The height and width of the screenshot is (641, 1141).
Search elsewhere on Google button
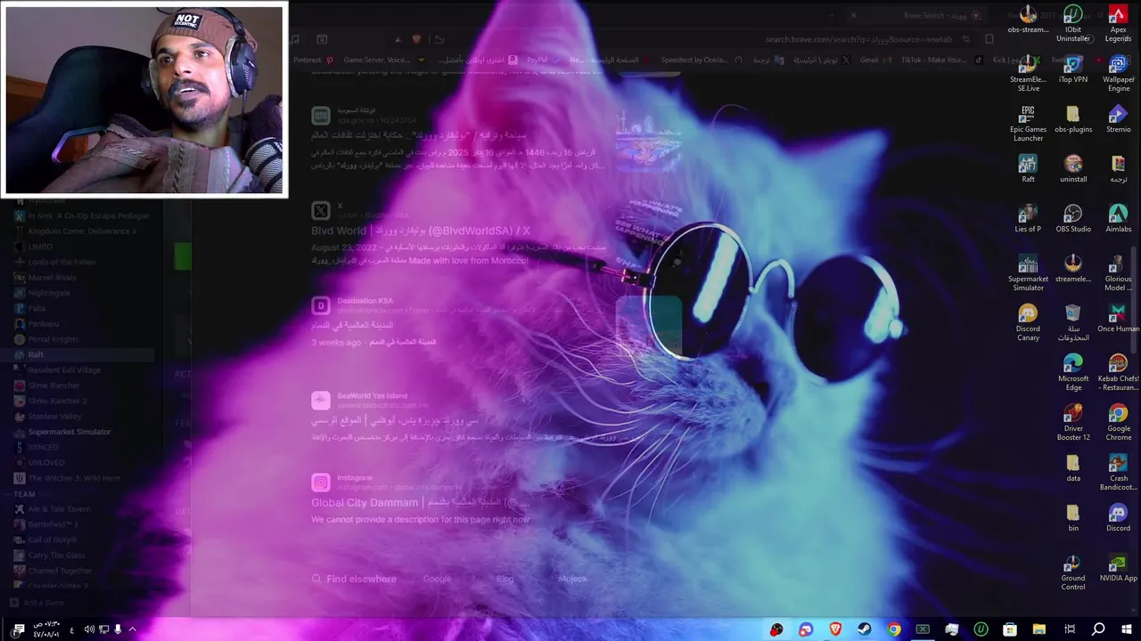pyautogui.click(x=437, y=579)
